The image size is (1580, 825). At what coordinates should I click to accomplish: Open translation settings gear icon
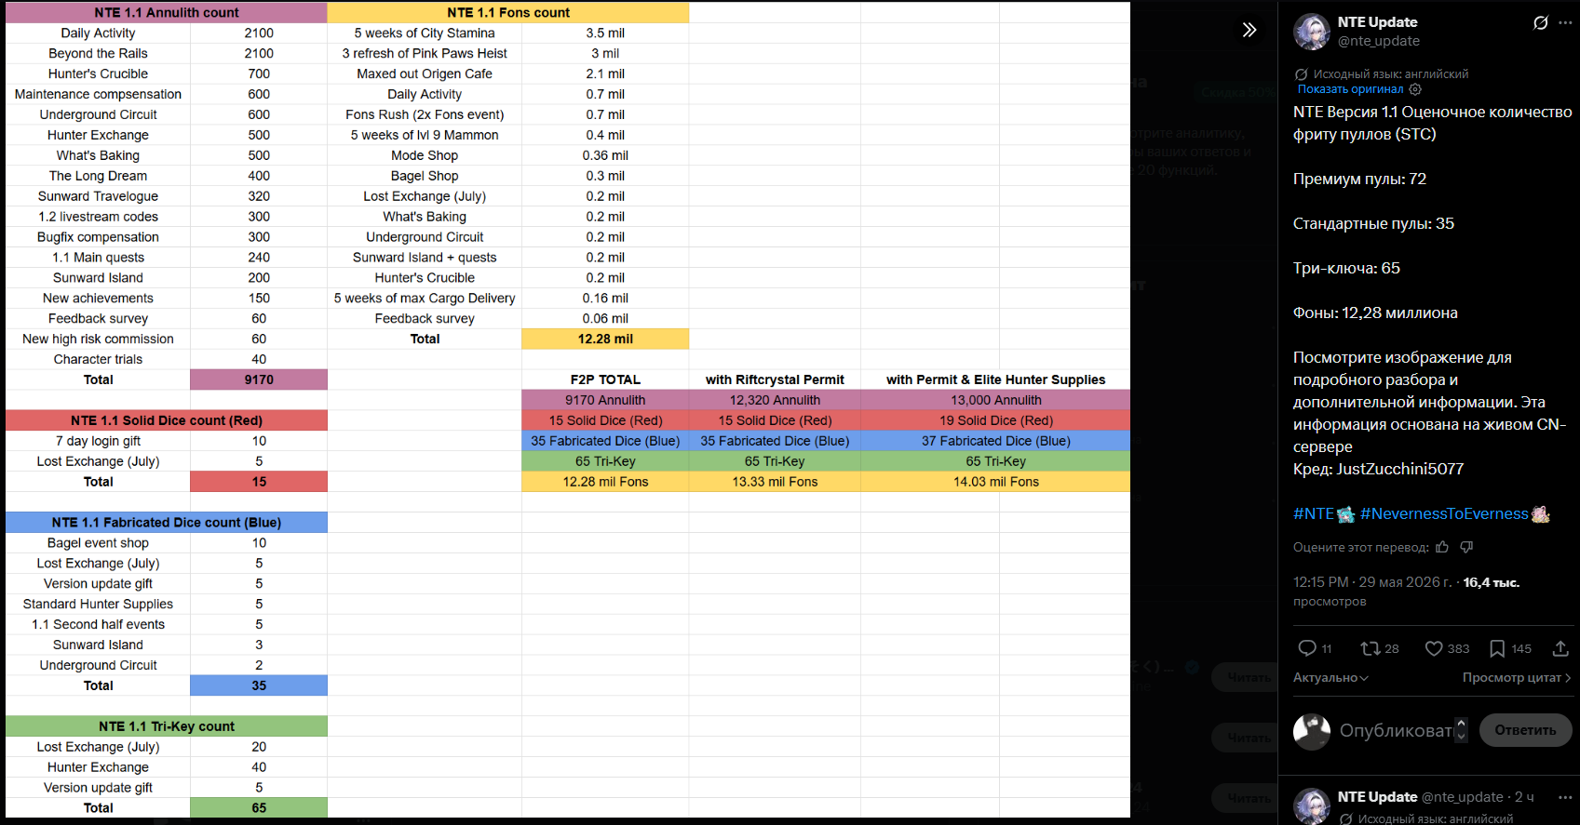1415,89
